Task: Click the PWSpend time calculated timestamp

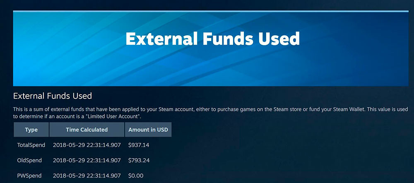Action: [x=87, y=176]
